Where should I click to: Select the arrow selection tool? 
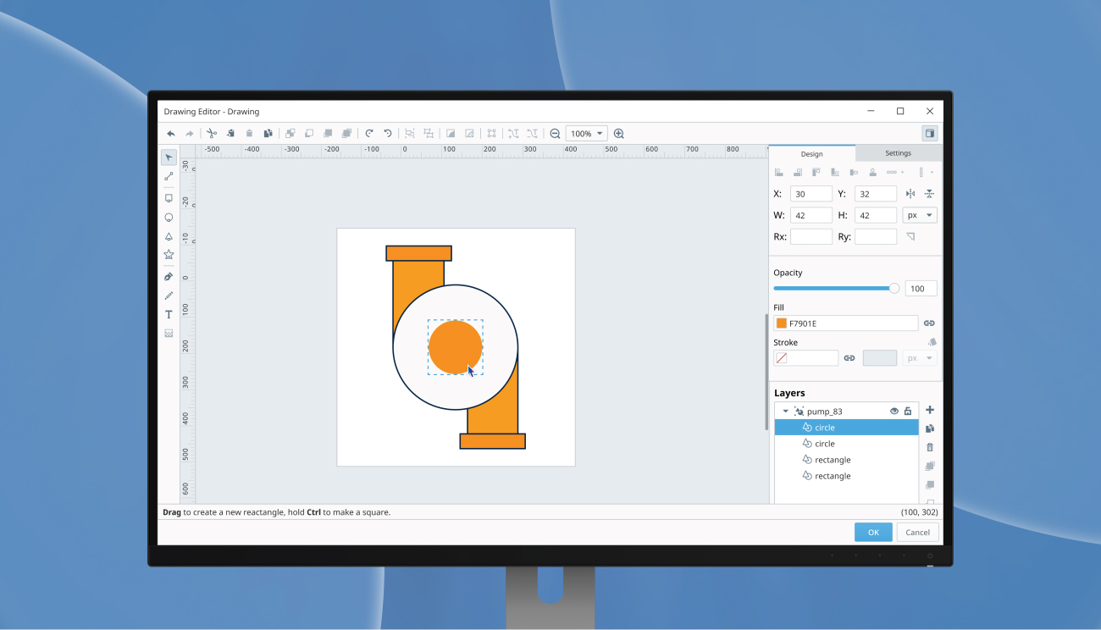click(169, 157)
